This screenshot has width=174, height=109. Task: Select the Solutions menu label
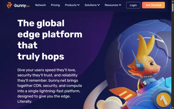tap(91, 5)
